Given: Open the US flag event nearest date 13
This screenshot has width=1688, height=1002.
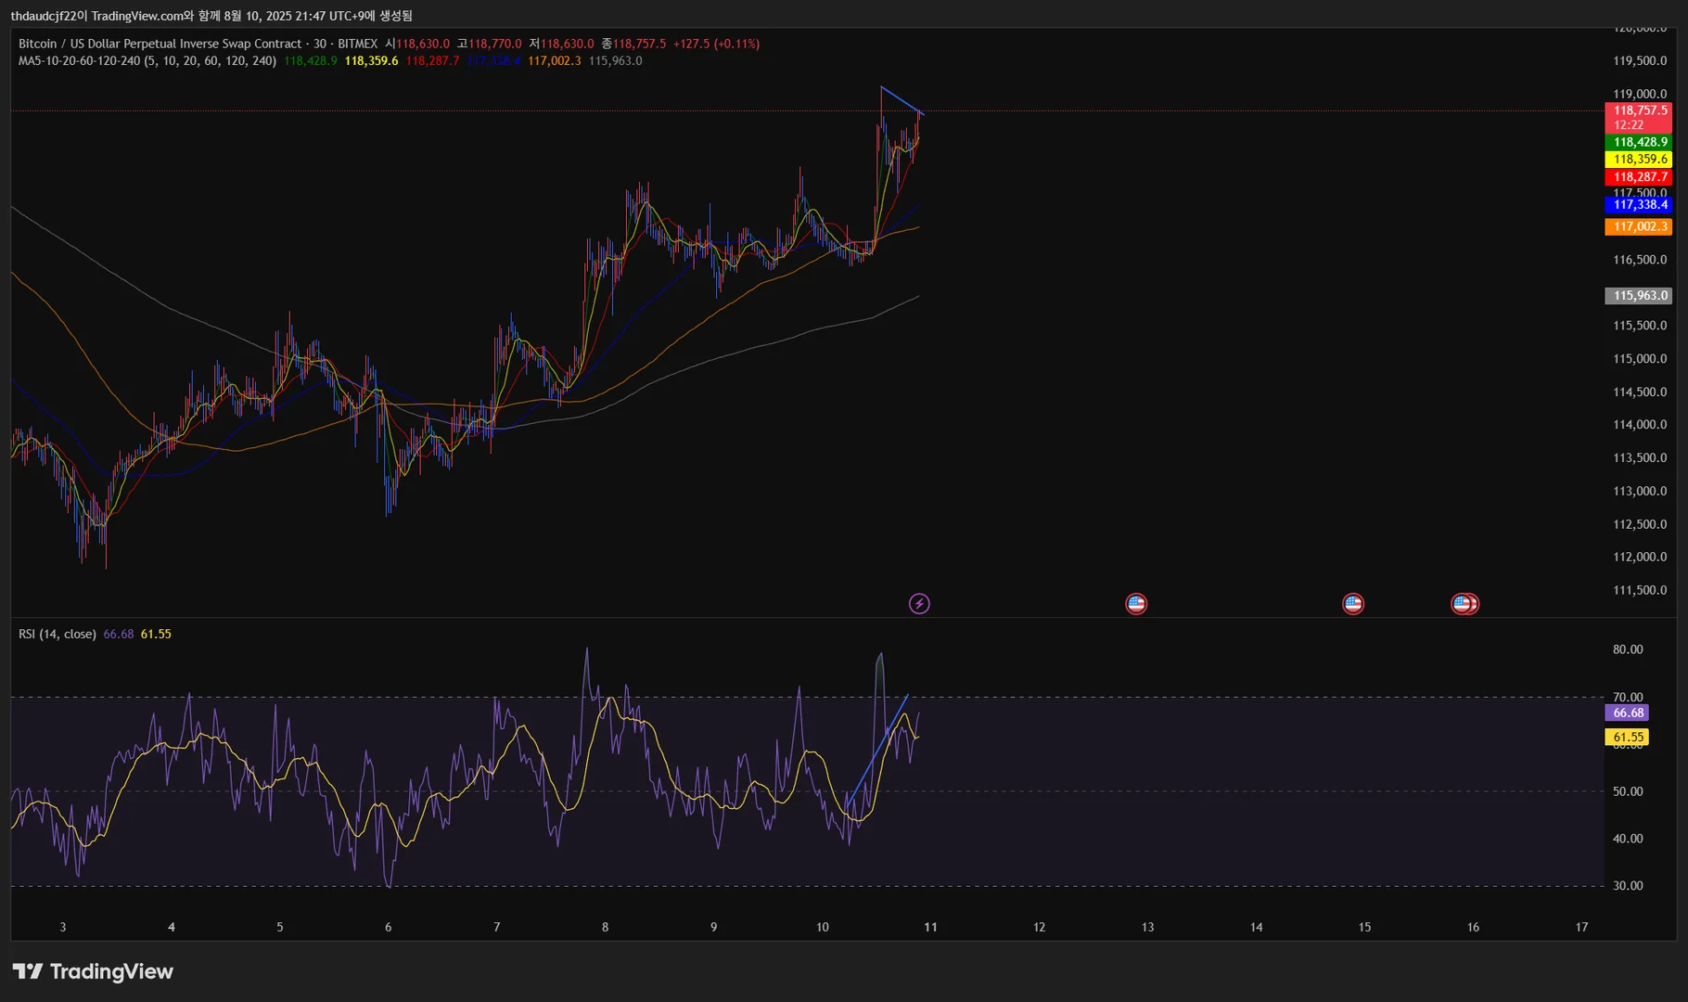Looking at the screenshot, I should pos(1136,604).
